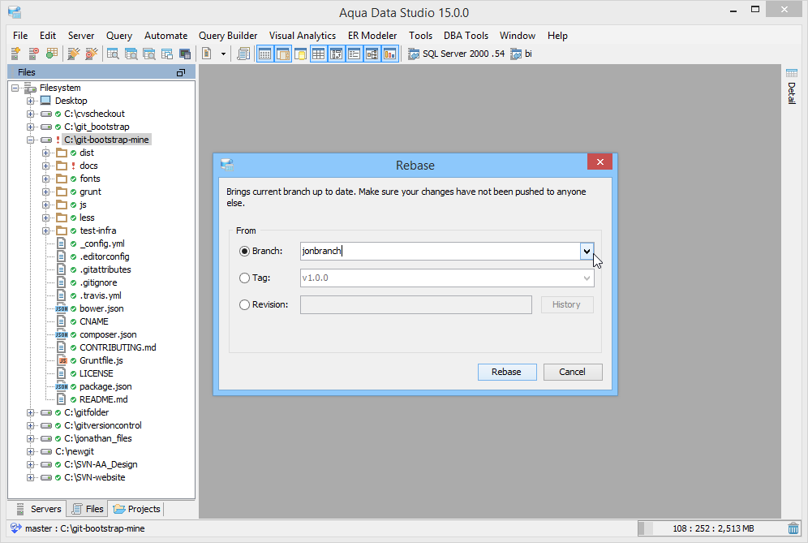Select the Gruntfile.js file
The image size is (808, 543).
click(x=101, y=360)
